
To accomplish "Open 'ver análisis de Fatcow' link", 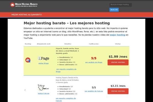I will click(94, 91).
